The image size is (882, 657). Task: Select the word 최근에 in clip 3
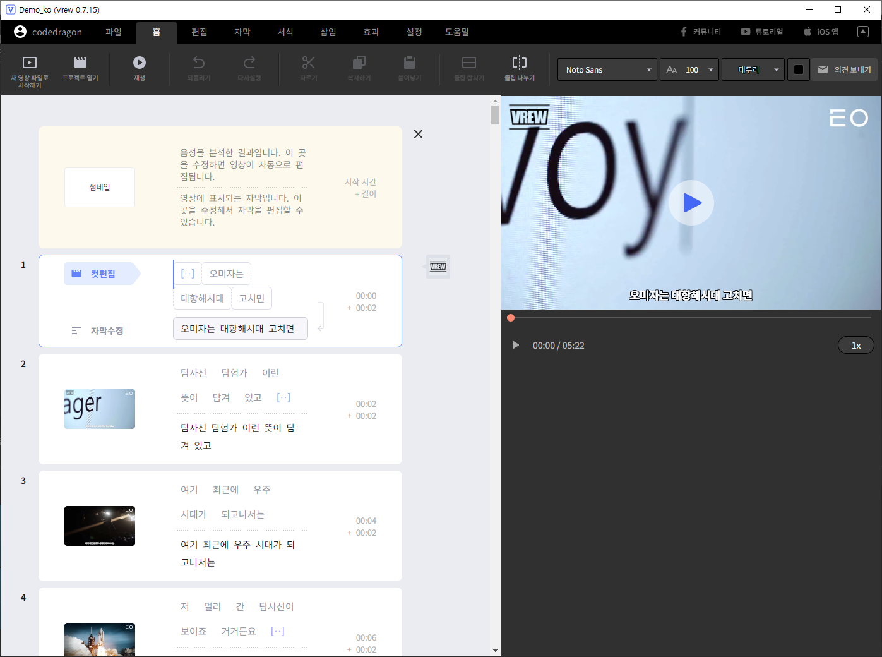point(225,490)
